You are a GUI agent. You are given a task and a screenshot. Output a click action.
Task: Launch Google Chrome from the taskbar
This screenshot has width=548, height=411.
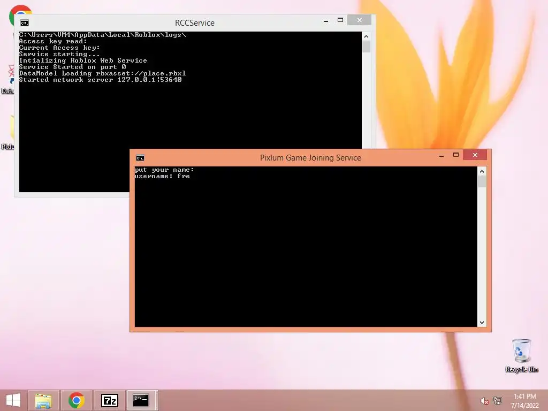tap(76, 400)
